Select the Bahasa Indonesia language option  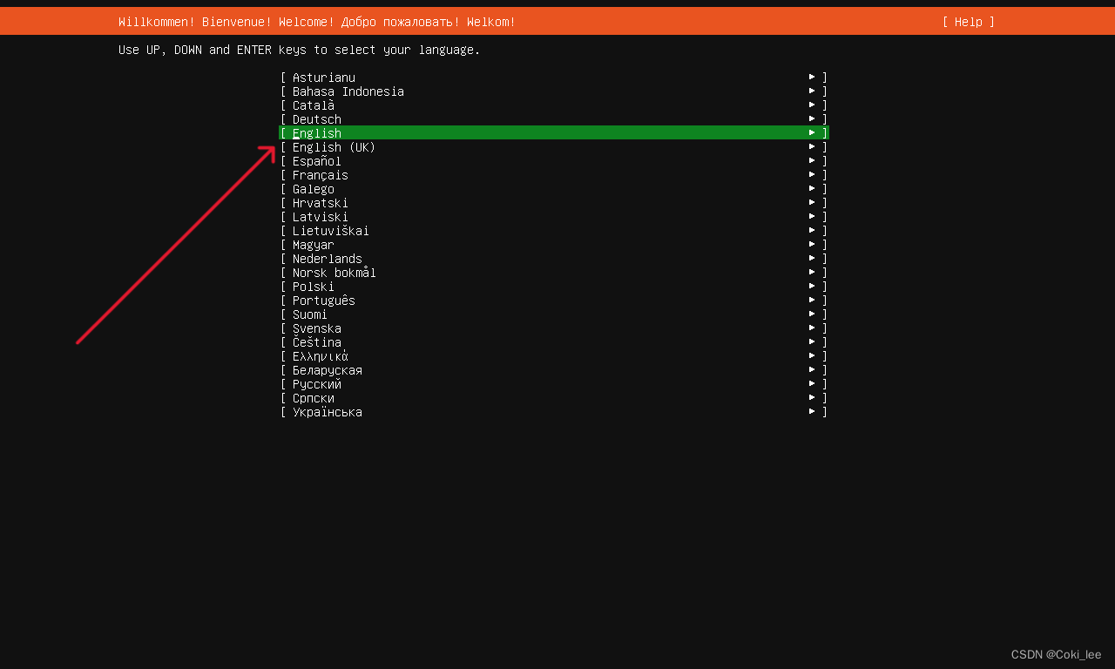point(346,91)
